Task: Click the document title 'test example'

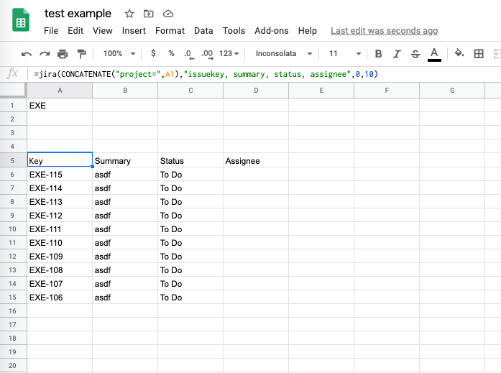Action: click(78, 14)
